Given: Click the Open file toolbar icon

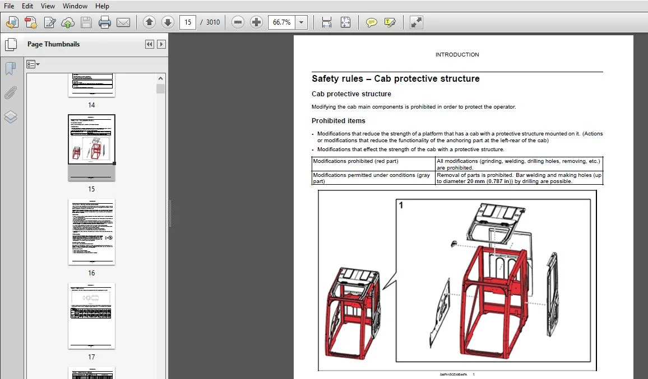Looking at the screenshot, I should (12, 22).
